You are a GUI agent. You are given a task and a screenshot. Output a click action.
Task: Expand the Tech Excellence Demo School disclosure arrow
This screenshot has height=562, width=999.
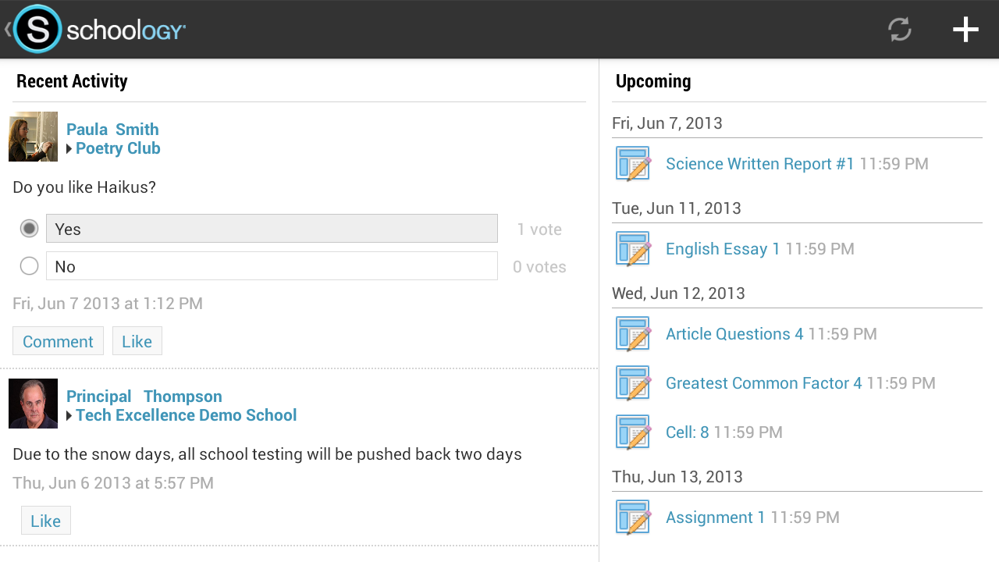(69, 415)
